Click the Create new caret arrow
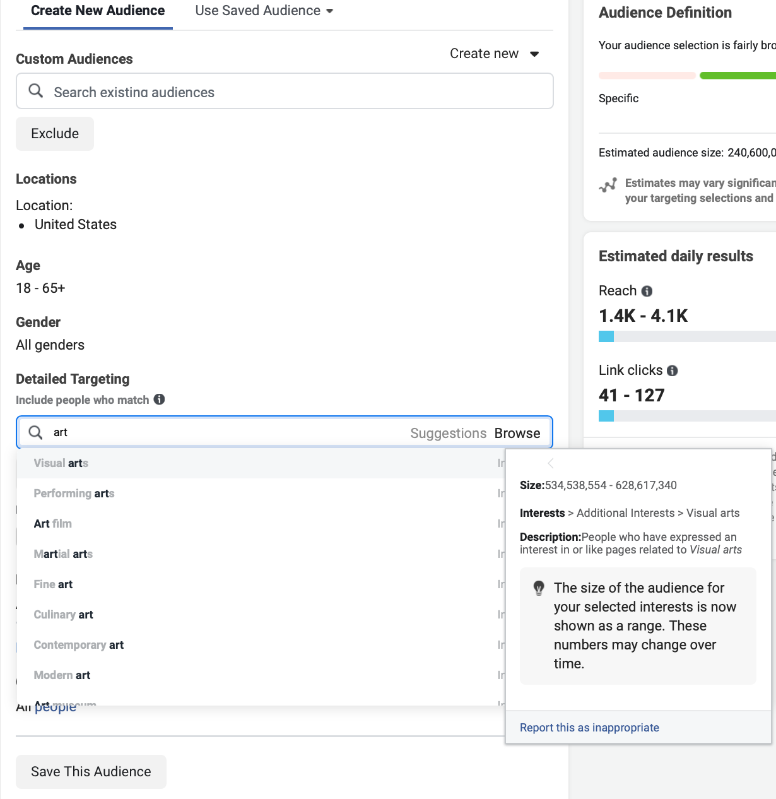Screen dimensions: 776x799 [x=534, y=54]
